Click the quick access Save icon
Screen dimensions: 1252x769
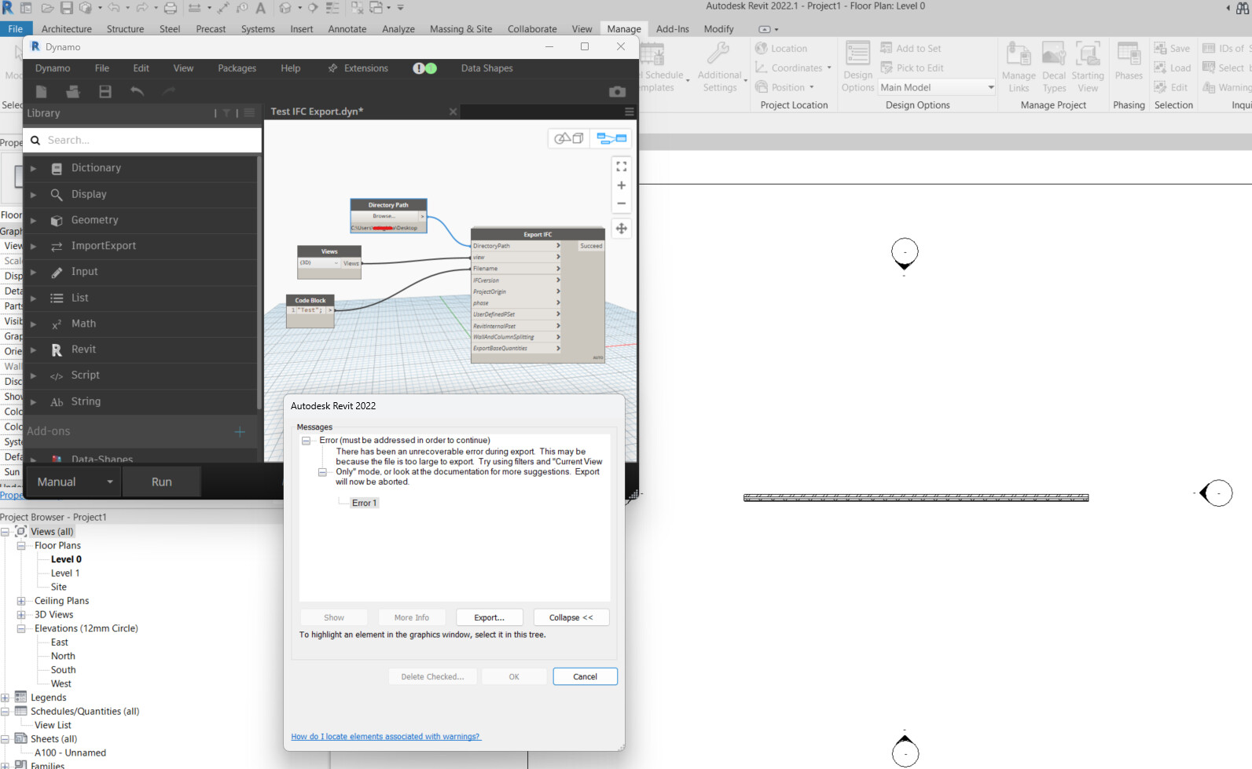pos(67,8)
